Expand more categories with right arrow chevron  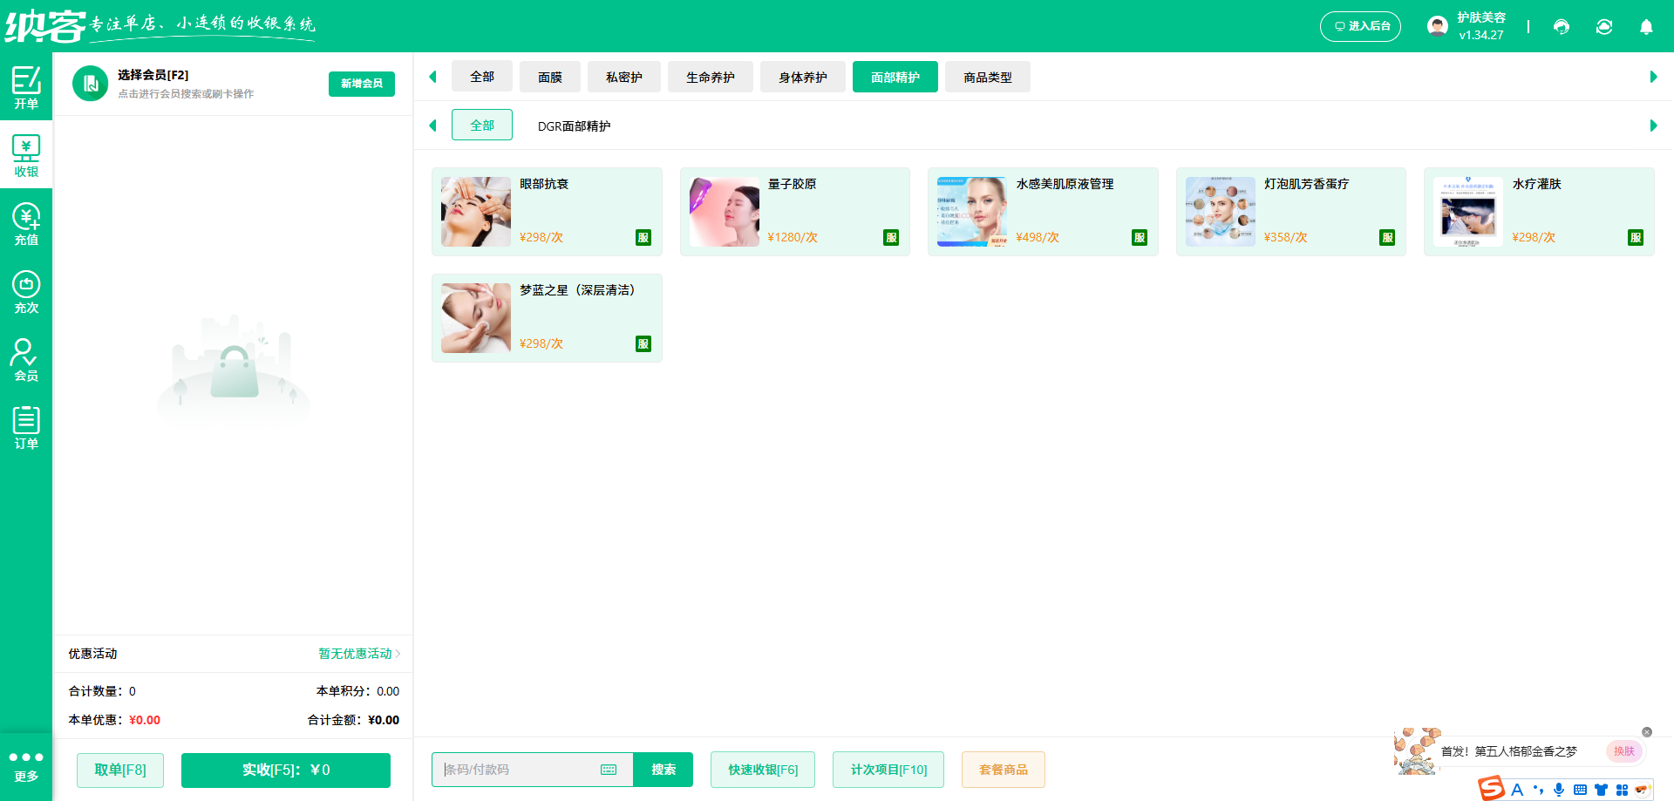tap(1653, 77)
